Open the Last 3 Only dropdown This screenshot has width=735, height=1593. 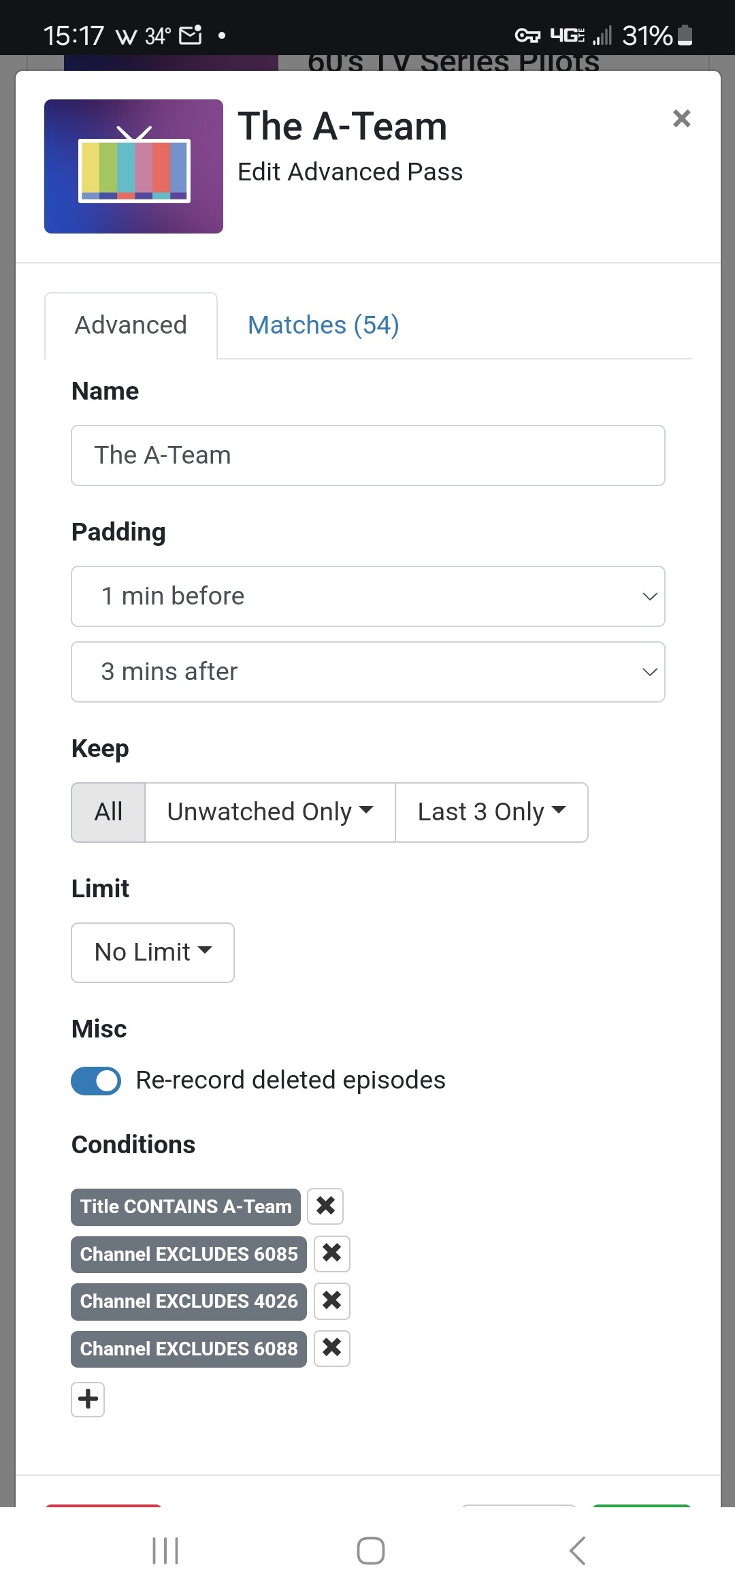click(x=491, y=812)
